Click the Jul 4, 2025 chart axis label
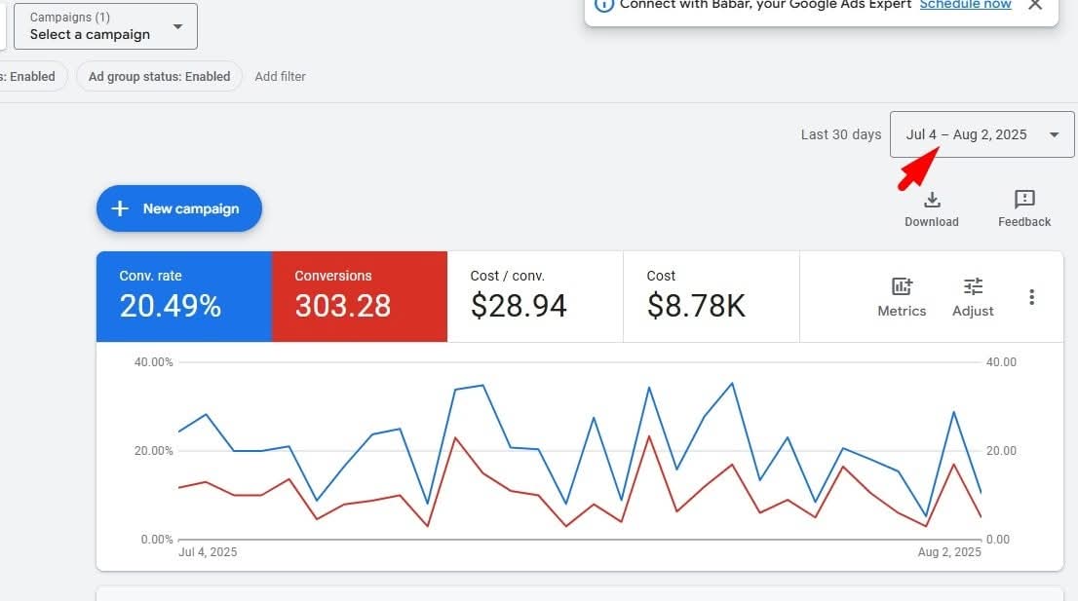Viewport: 1078px width, 601px height. (208, 552)
